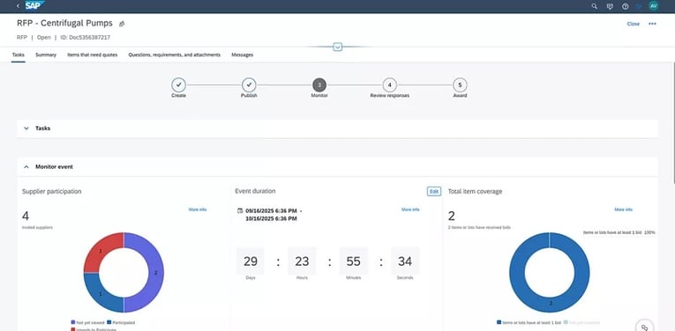Click the '34' Seconds countdown value

click(x=405, y=261)
